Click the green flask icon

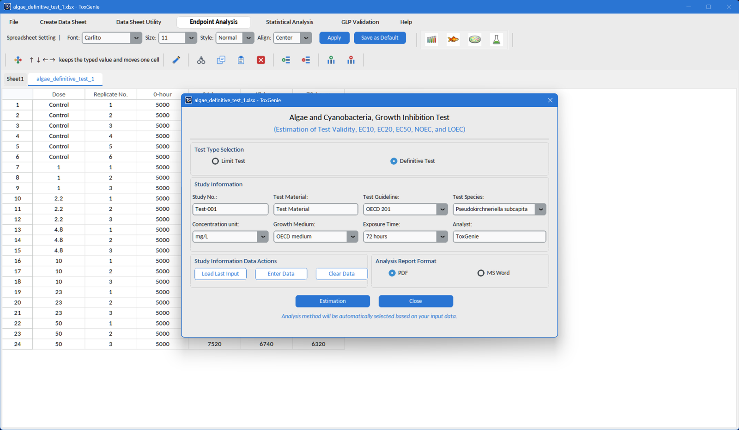click(497, 39)
